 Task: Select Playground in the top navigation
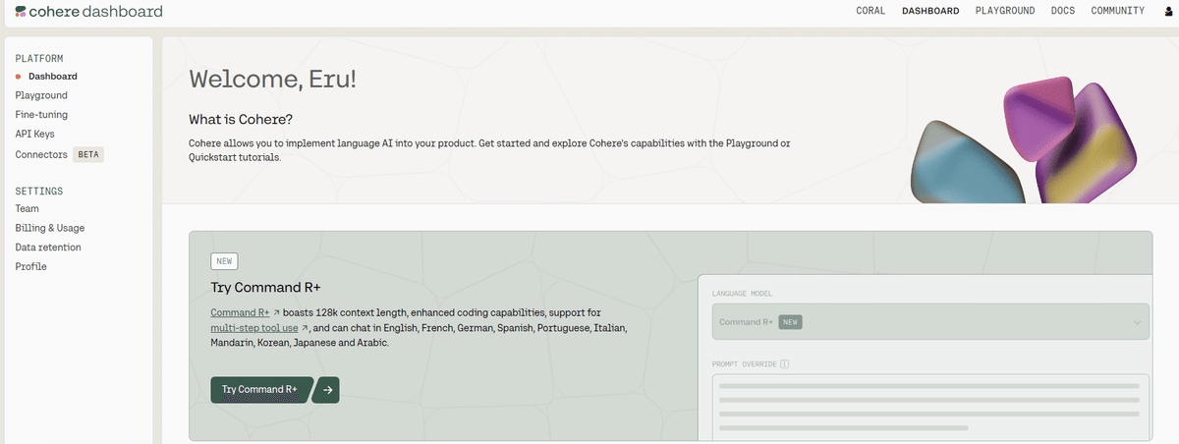click(x=1005, y=11)
